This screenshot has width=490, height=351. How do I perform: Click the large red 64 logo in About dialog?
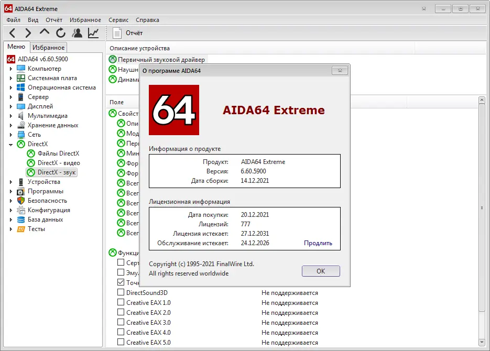point(174,110)
